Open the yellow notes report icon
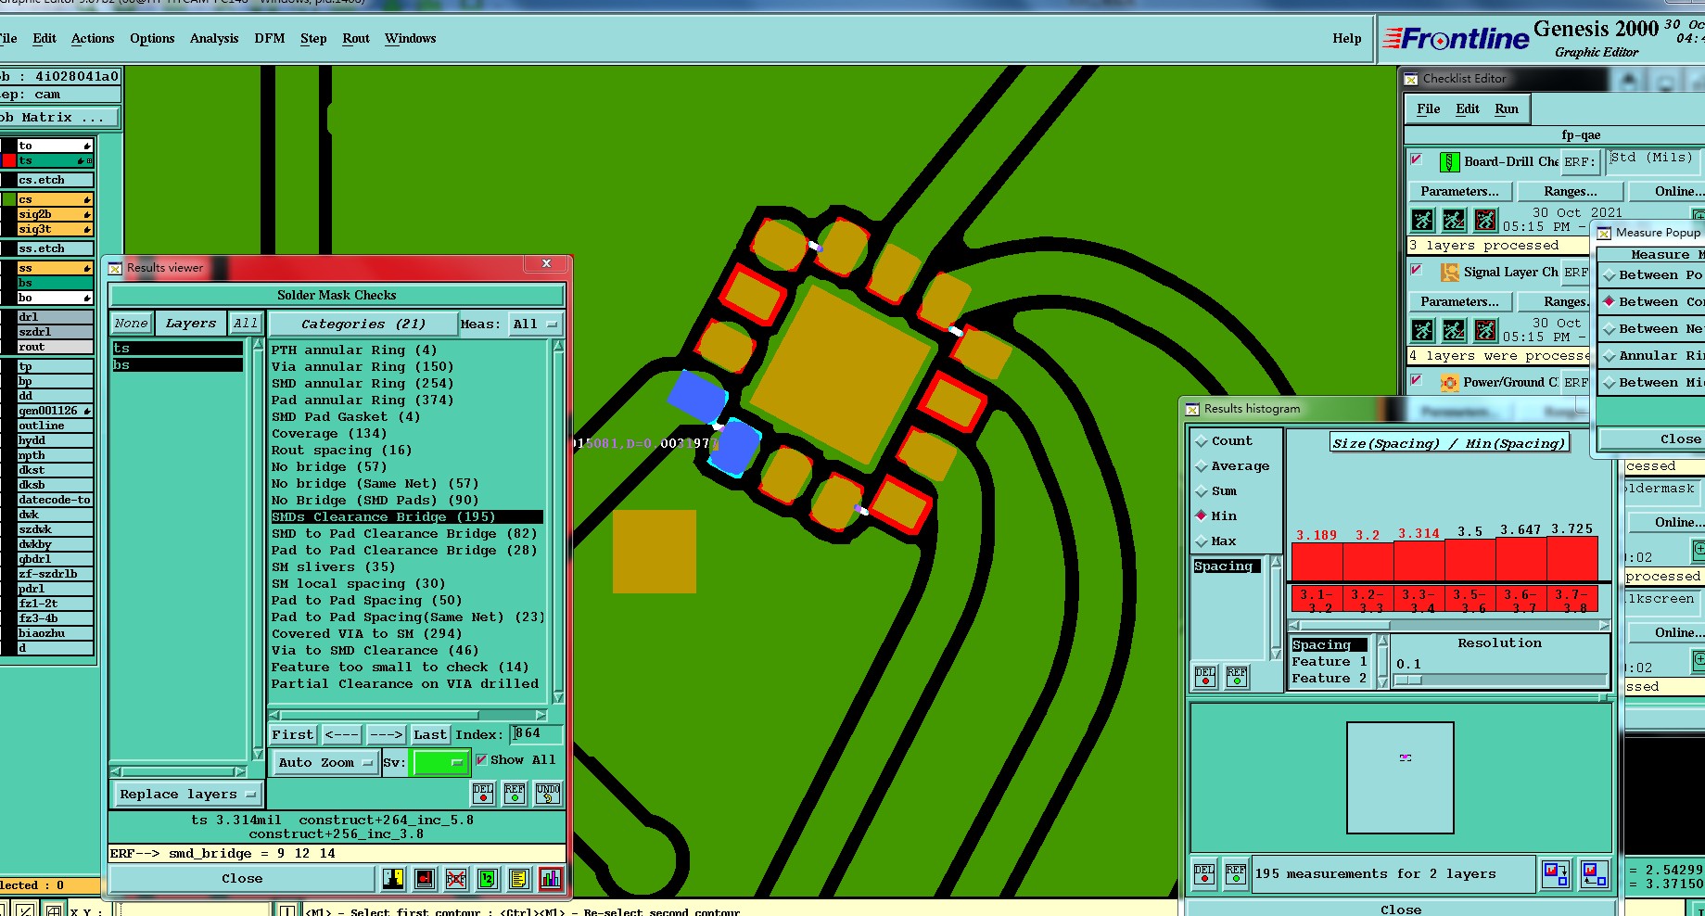Screen dimensions: 1705x916 point(519,878)
